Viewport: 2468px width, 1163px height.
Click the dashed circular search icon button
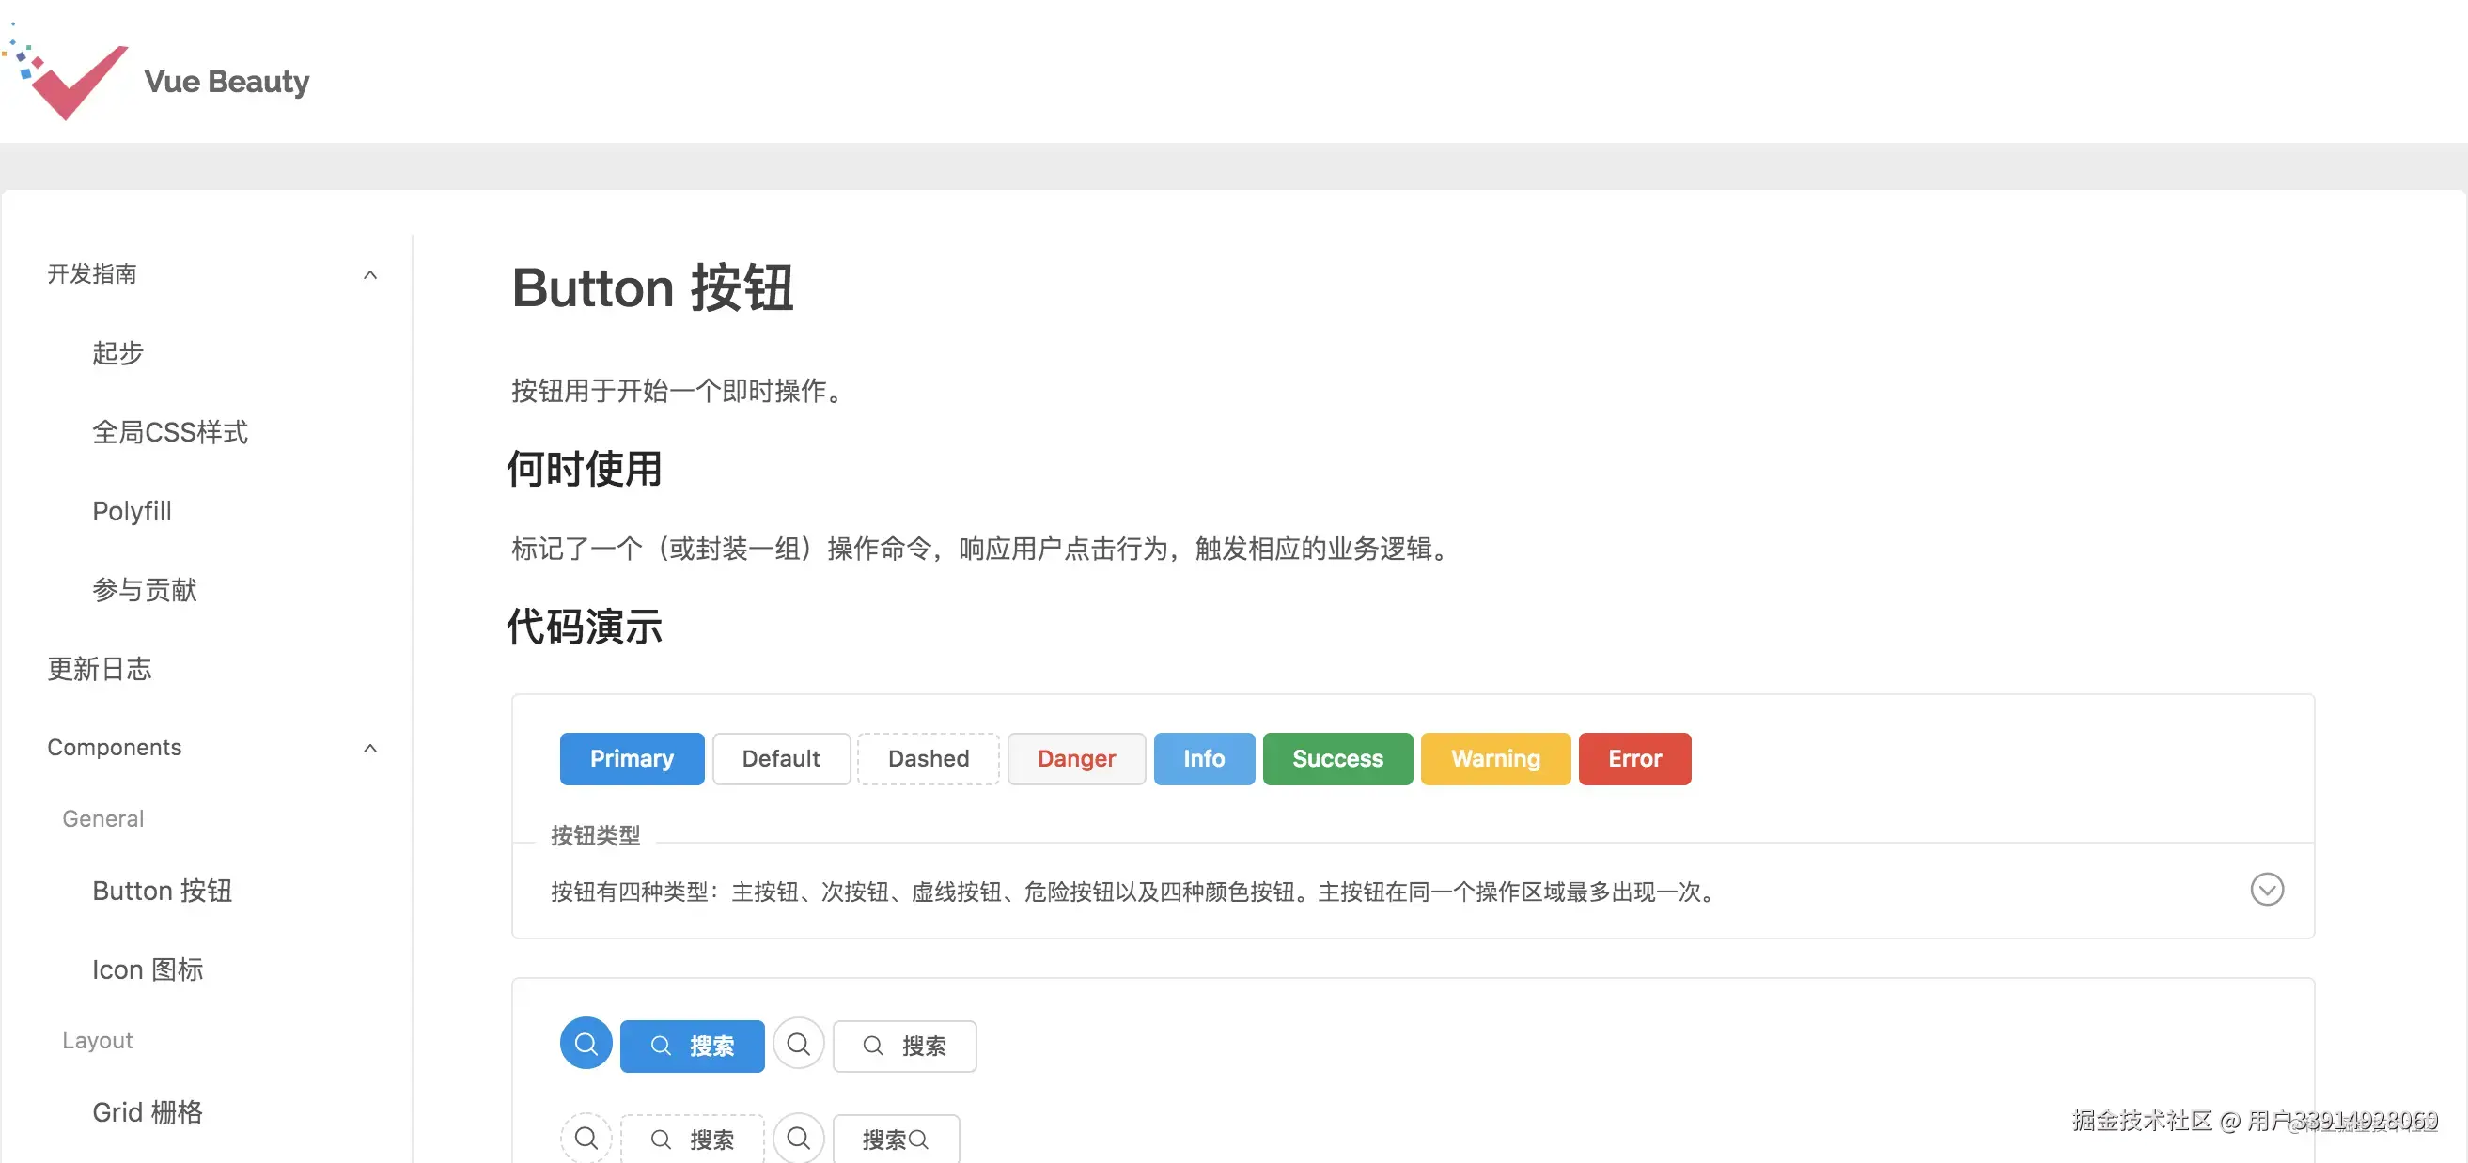pos(586,1138)
